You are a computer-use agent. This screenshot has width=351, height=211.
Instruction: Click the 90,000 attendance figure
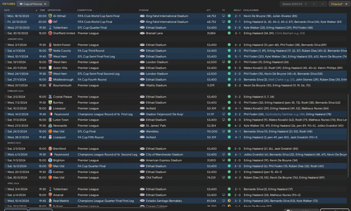(212, 132)
